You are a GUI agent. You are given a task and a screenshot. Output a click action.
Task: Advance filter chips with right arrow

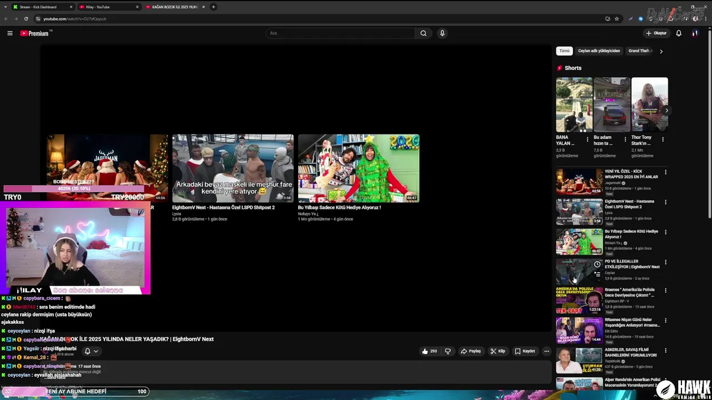[661, 51]
